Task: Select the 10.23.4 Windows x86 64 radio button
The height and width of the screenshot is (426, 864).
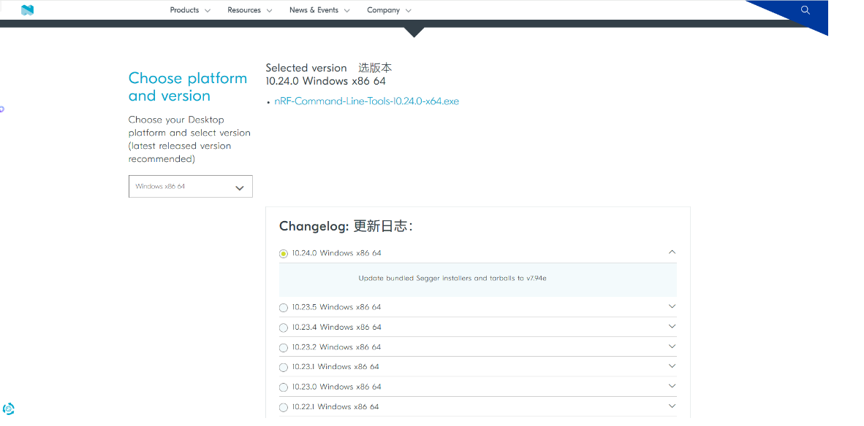Action: 283,328
